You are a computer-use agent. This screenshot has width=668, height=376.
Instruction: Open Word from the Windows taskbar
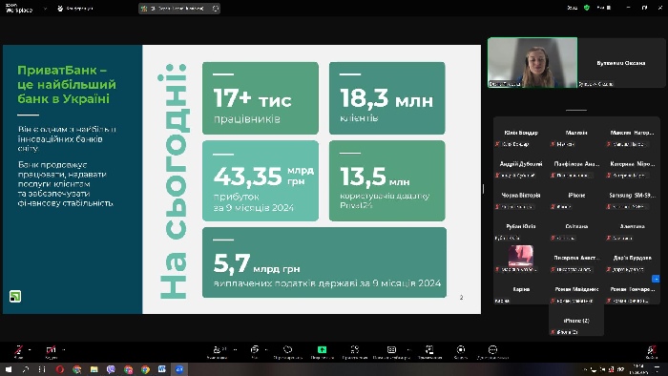[x=162, y=369]
